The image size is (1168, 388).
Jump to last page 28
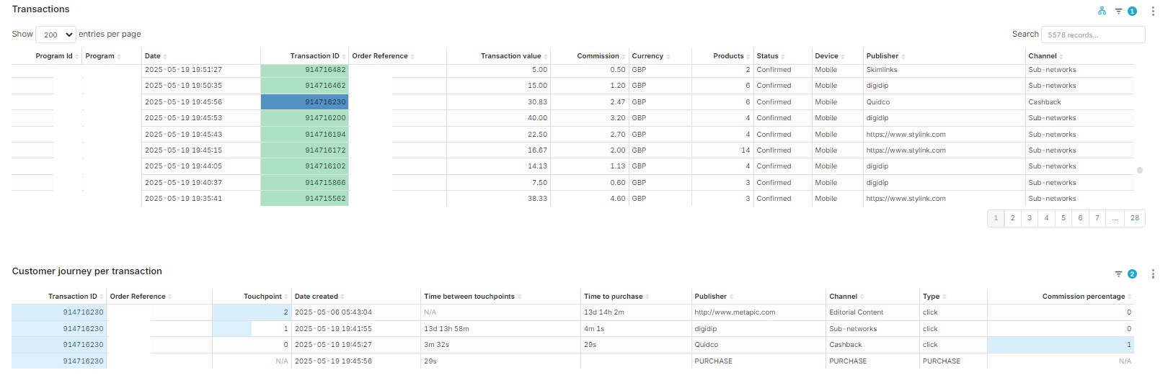pos(1135,218)
